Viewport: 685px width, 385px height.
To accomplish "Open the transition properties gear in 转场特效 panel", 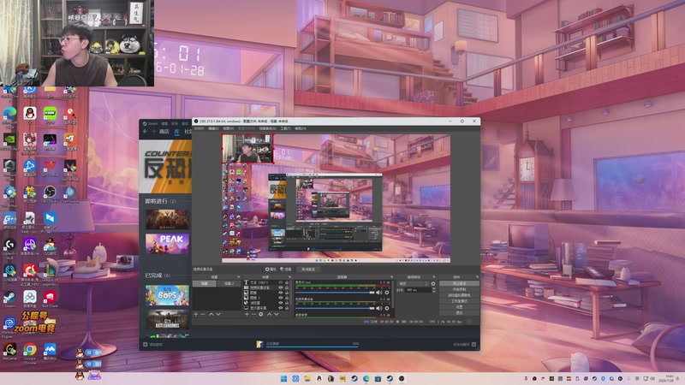I will tap(433, 284).
